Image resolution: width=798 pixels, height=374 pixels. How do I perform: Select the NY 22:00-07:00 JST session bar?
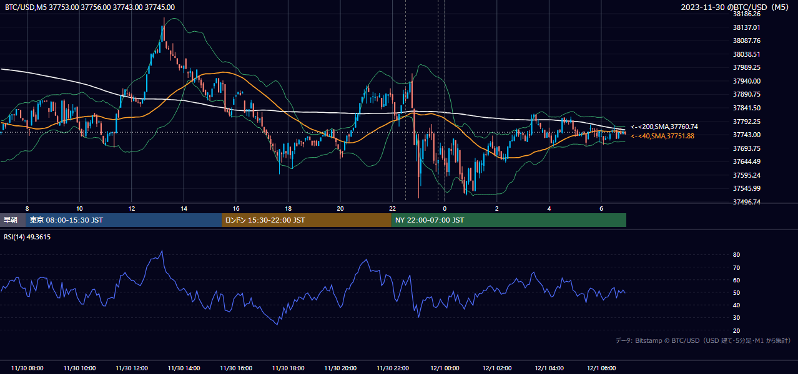pyautogui.click(x=509, y=220)
